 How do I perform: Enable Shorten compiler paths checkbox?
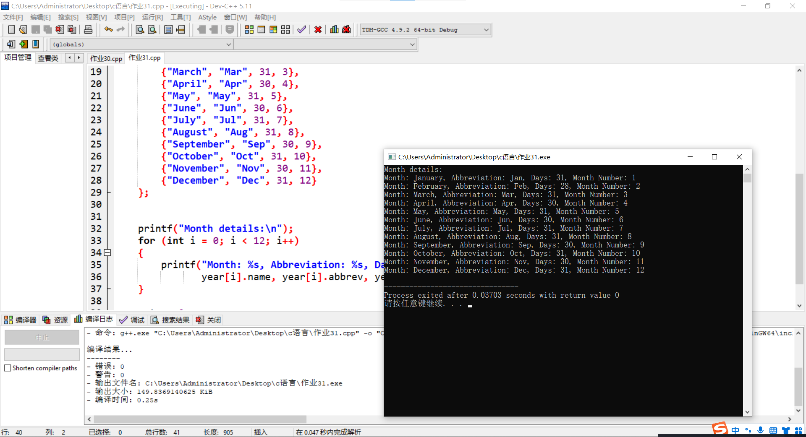(8, 368)
